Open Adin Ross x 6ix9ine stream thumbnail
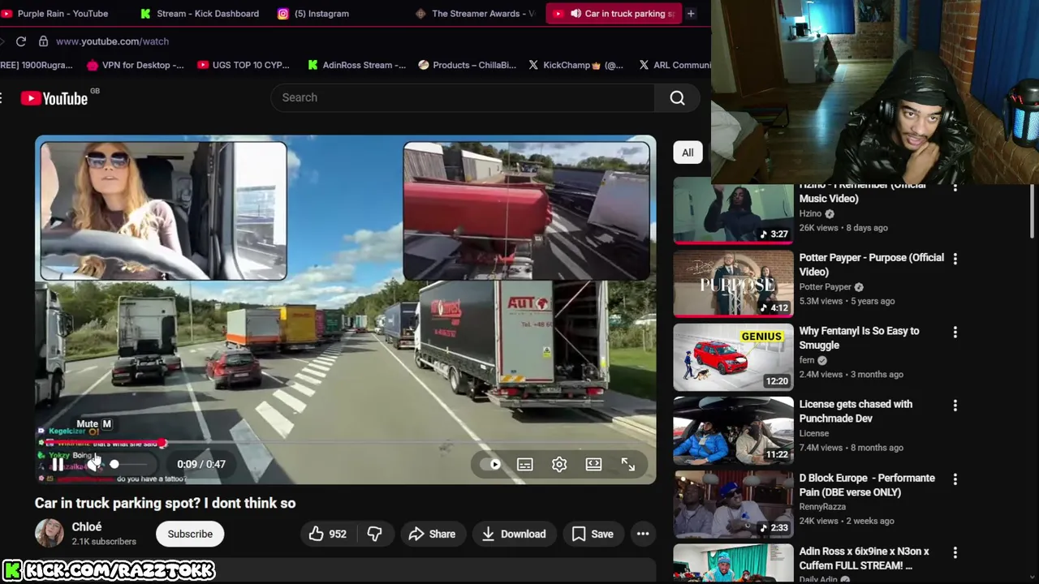This screenshot has width=1039, height=584. point(733,563)
